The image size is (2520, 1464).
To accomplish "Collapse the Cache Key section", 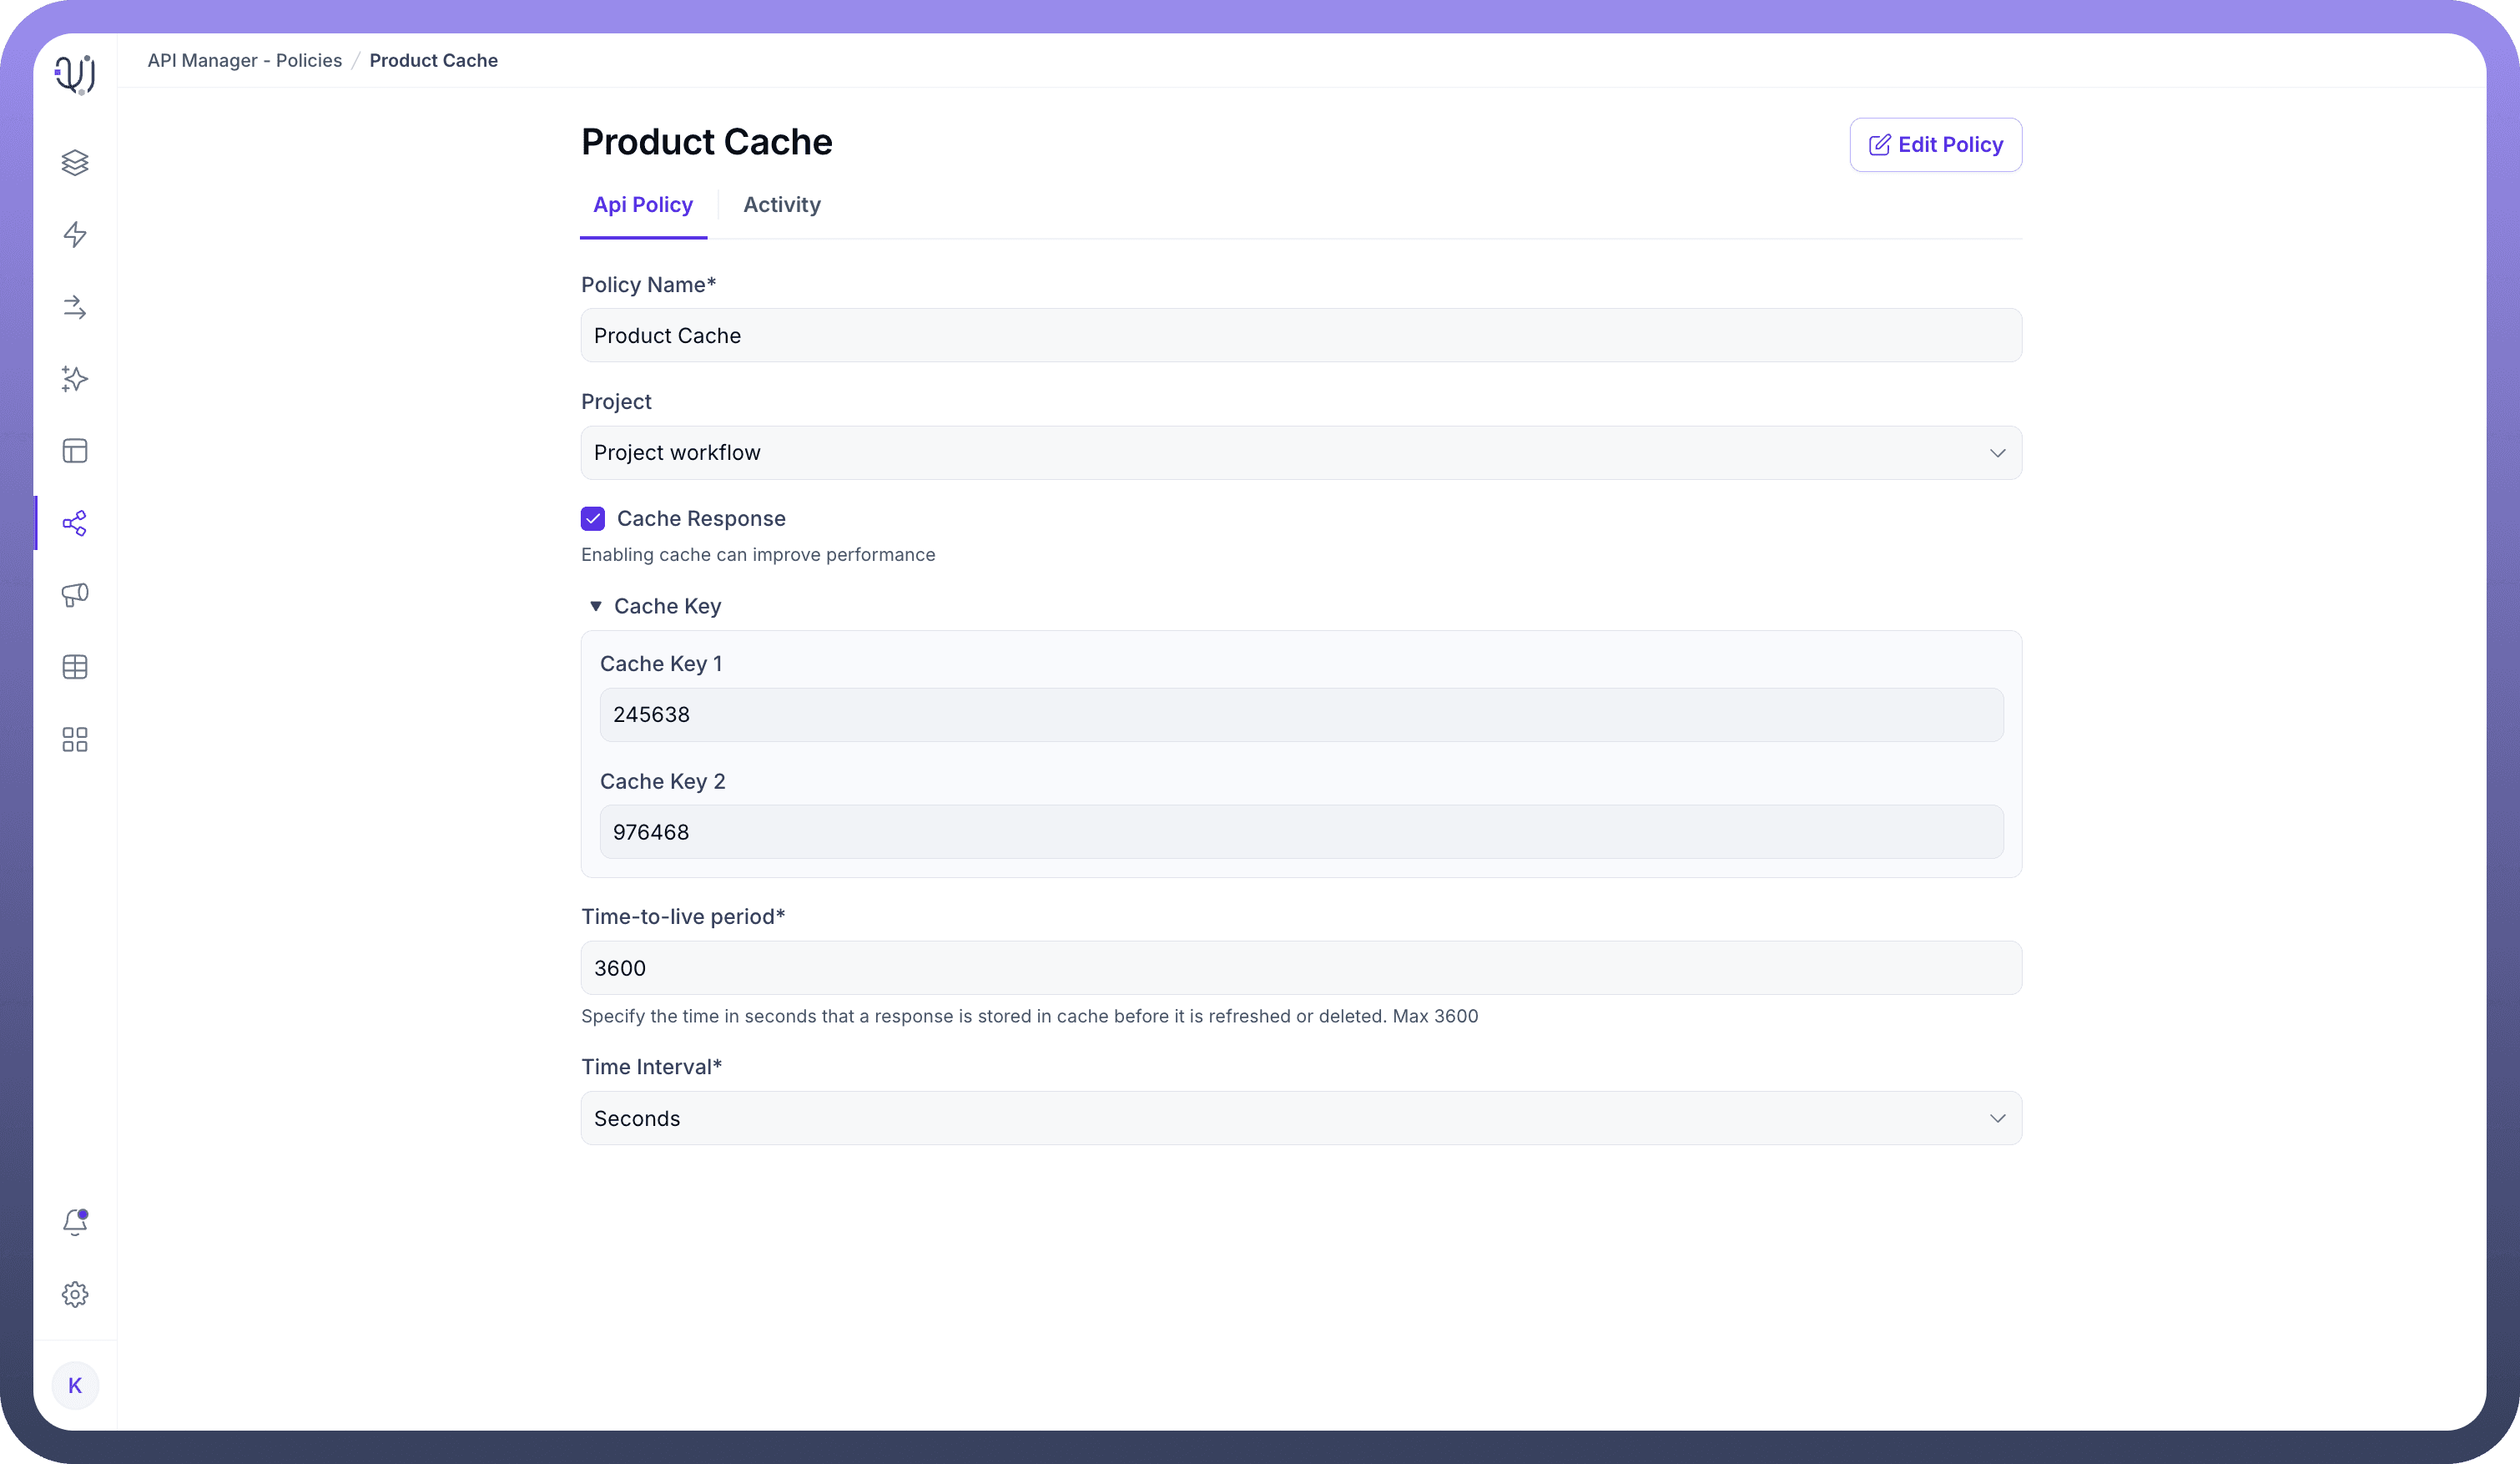I will click(596, 606).
